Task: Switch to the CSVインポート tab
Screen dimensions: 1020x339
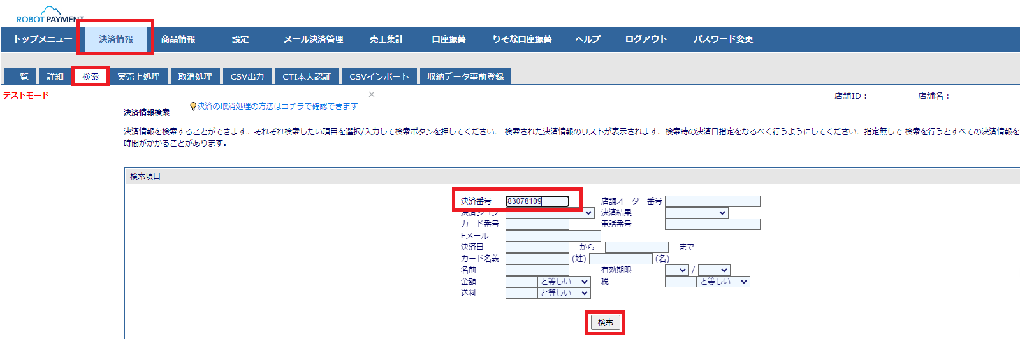Action: click(379, 76)
